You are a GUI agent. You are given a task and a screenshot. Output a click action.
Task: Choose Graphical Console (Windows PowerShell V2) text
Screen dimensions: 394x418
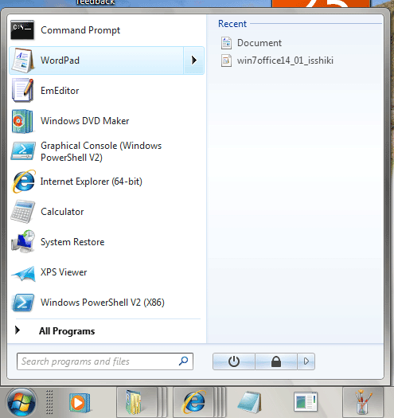[101, 151]
